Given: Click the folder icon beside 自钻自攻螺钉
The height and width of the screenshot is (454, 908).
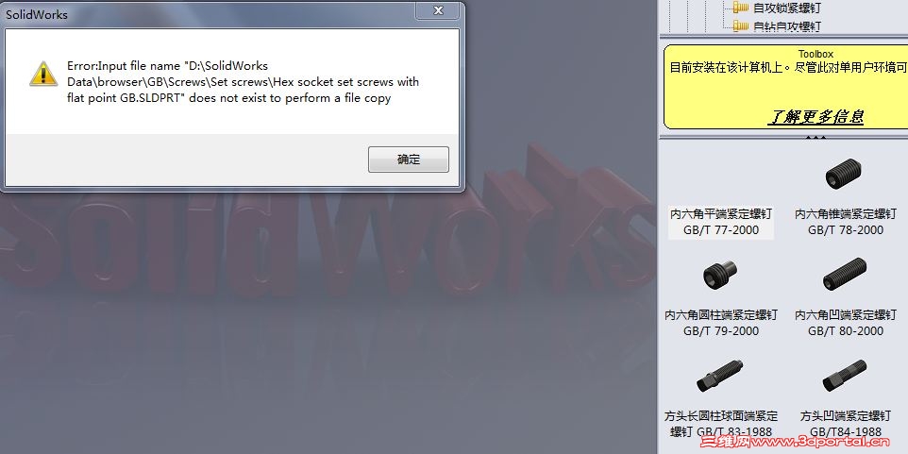Looking at the screenshot, I should (741, 25).
